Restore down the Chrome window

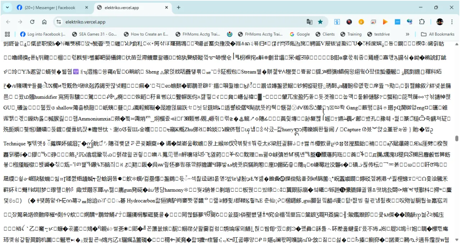coord(436,8)
